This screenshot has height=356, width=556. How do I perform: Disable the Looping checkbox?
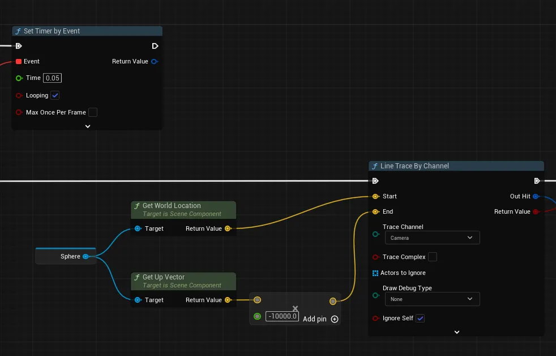tap(55, 95)
